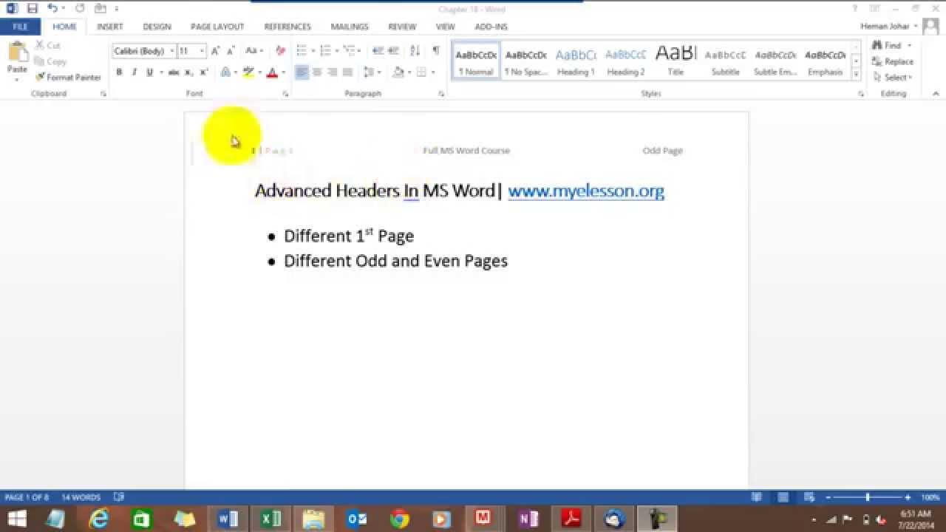Open the www.myelesson.org hyperlink
946x532 pixels.
point(586,191)
